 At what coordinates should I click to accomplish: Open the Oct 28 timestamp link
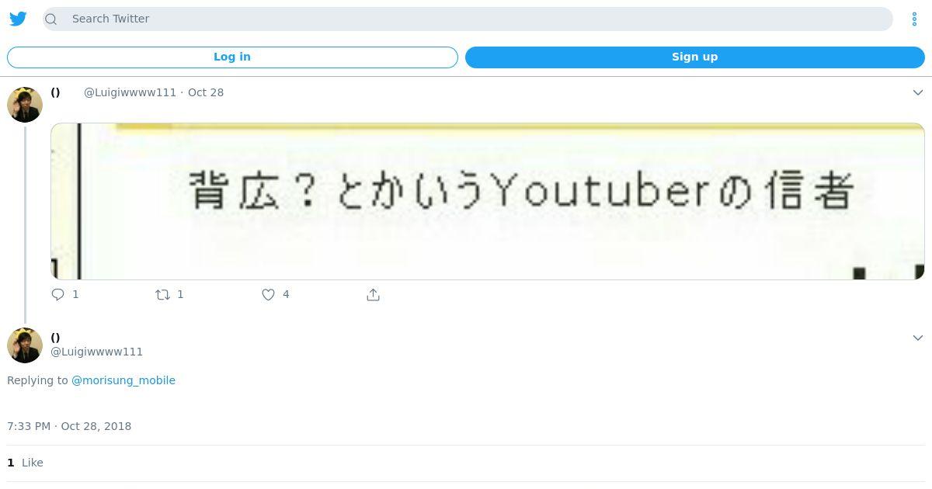pyautogui.click(x=206, y=92)
